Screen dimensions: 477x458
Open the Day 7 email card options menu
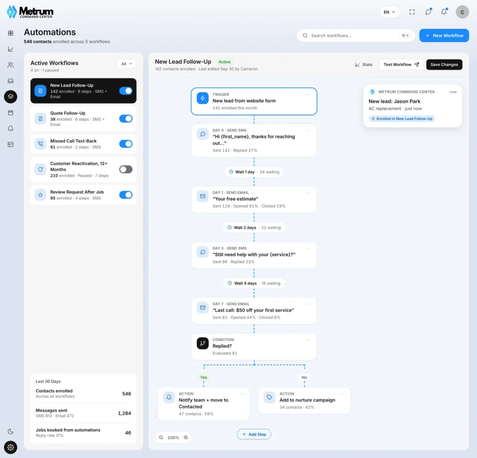pyautogui.click(x=309, y=304)
